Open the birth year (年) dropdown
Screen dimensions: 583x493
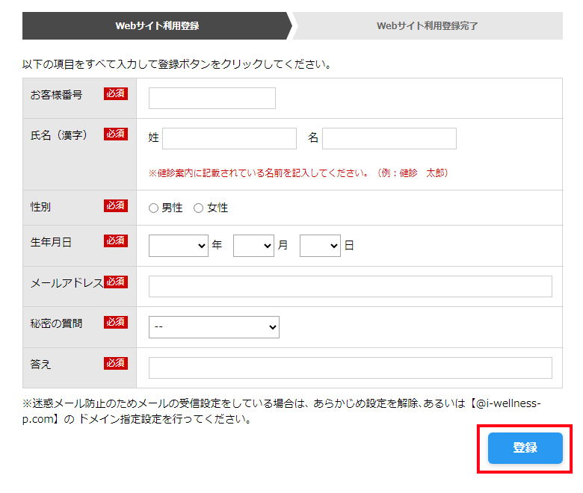coord(179,246)
